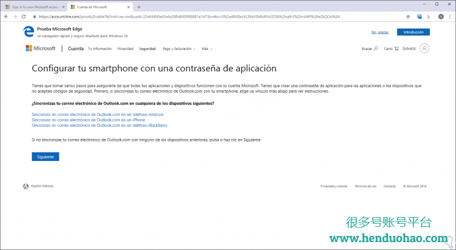
Task: Click the browser forward arrow
Action: 15,17
